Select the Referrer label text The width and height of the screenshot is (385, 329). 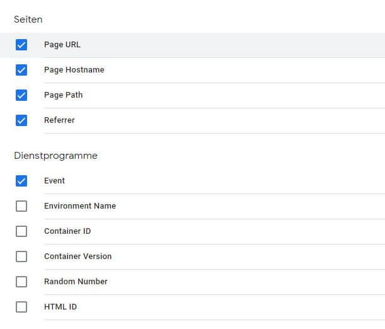(59, 120)
